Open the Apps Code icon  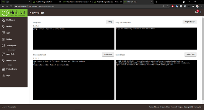point(3,54)
